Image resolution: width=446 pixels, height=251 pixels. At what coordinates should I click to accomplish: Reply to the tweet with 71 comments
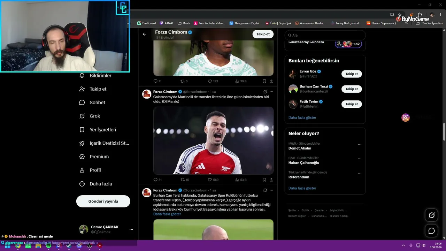tap(157, 81)
